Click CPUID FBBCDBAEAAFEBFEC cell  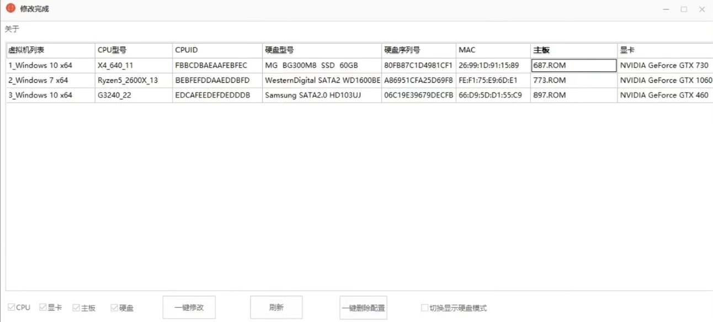tap(217, 65)
